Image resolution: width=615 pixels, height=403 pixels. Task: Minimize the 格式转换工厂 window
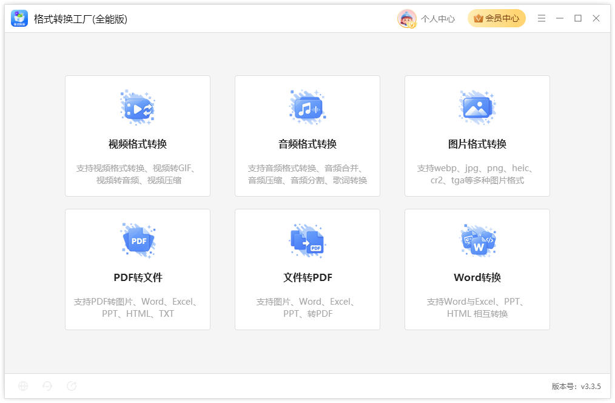(x=560, y=18)
